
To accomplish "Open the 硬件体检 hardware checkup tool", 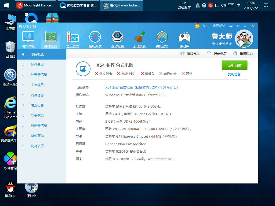I will 28,40.
